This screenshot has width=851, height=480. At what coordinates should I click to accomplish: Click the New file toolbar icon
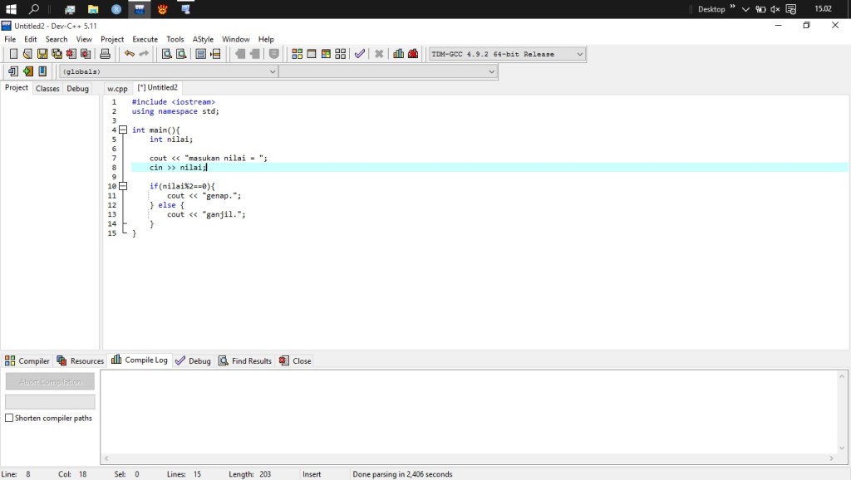coord(13,54)
